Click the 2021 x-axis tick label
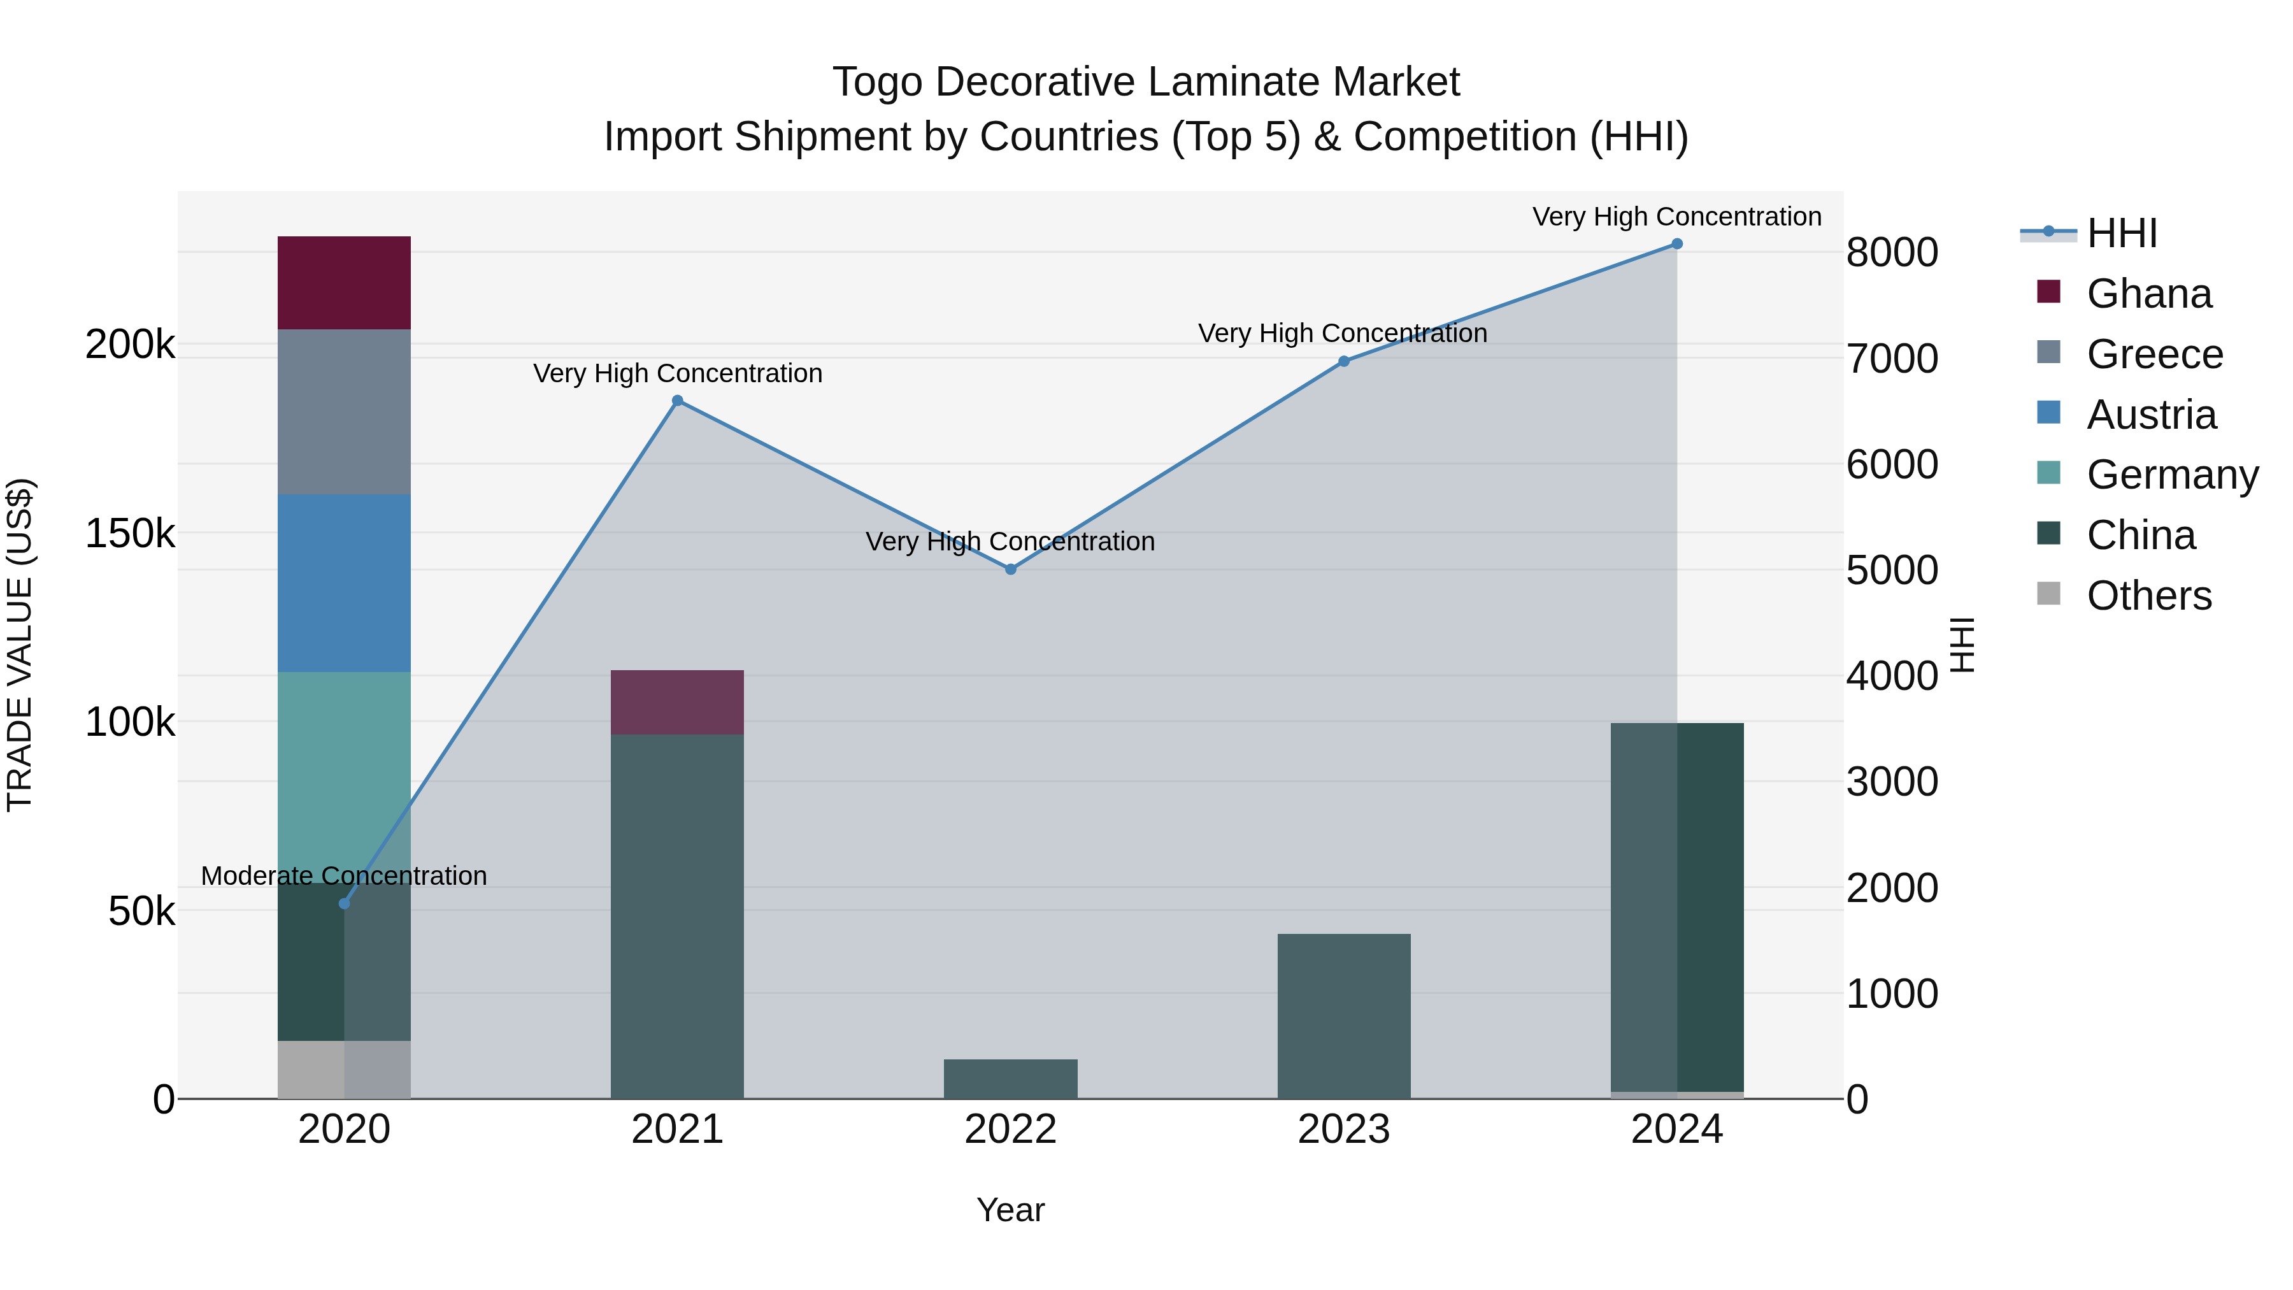 click(x=678, y=1129)
